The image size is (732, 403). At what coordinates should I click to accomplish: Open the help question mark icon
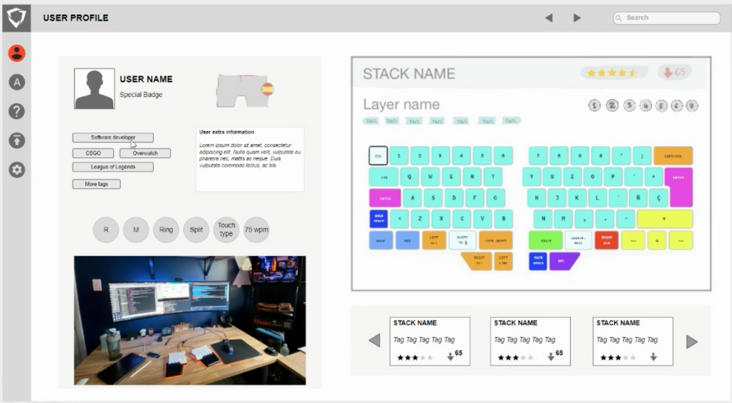tap(17, 111)
